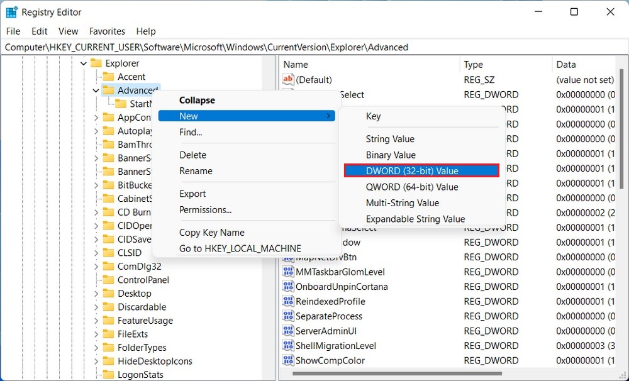Expand the FeatureUsage key chevron
Viewport: 629px width, 381px height.
[x=96, y=321]
